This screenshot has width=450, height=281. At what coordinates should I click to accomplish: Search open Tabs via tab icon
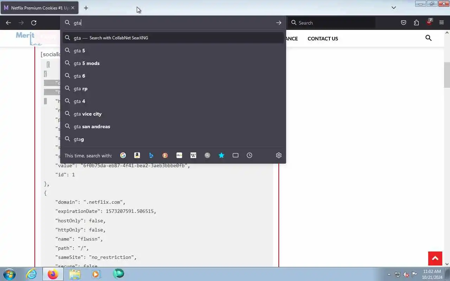(x=236, y=155)
